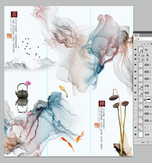Toggle visibility of 图层 3
This screenshot has height=163, width=152.
pyautogui.click(x=135, y=65)
